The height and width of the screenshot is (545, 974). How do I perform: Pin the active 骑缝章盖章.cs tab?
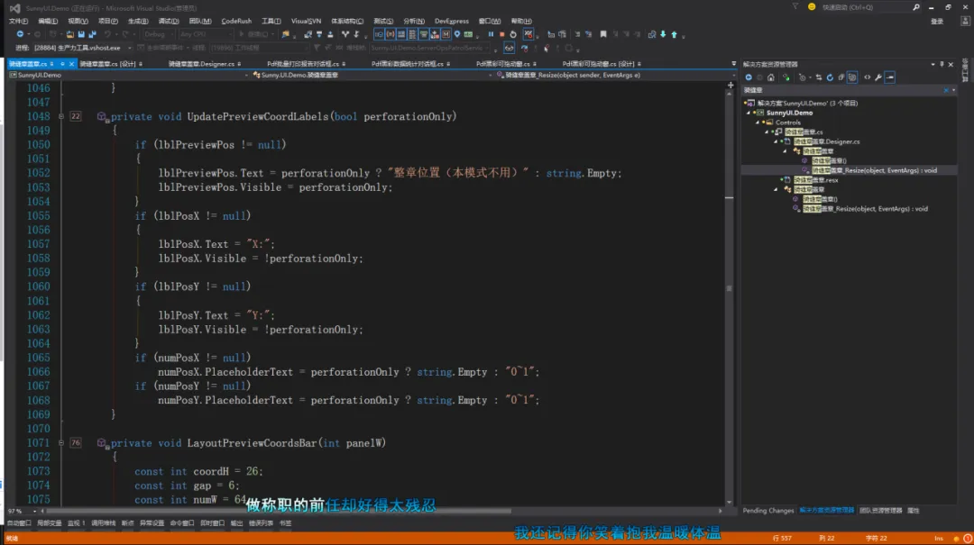(x=62, y=64)
